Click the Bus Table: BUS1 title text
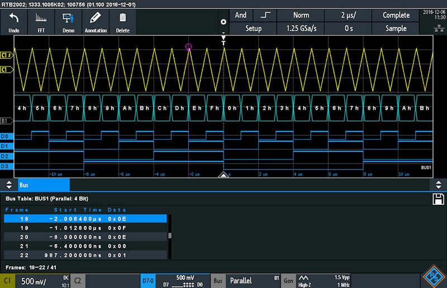This screenshot has width=447, height=288. point(47,199)
